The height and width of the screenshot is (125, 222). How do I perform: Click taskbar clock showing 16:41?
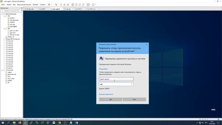coord(212,123)
